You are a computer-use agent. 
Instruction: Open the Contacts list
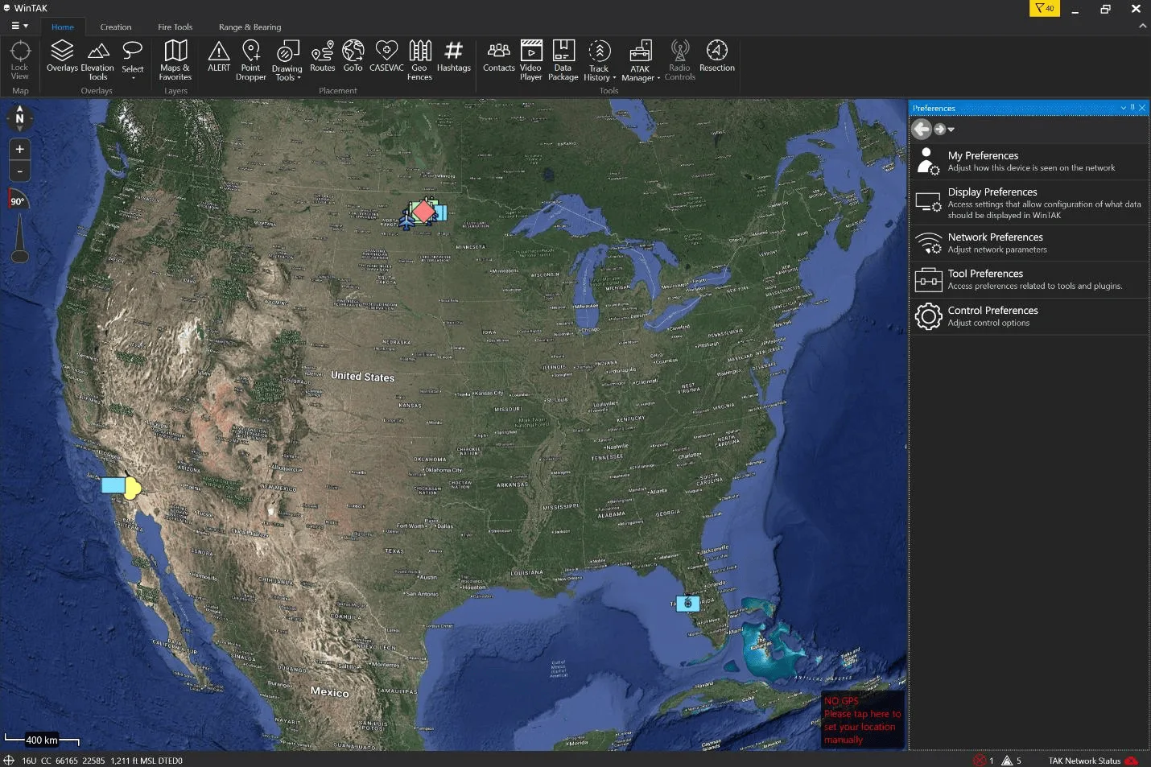[x=499, y=56]
